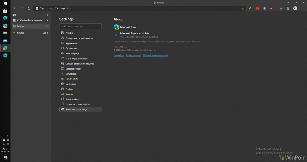
Task: Click active Edge Dev taskbar icon
Action: click(x=5, y=48)
